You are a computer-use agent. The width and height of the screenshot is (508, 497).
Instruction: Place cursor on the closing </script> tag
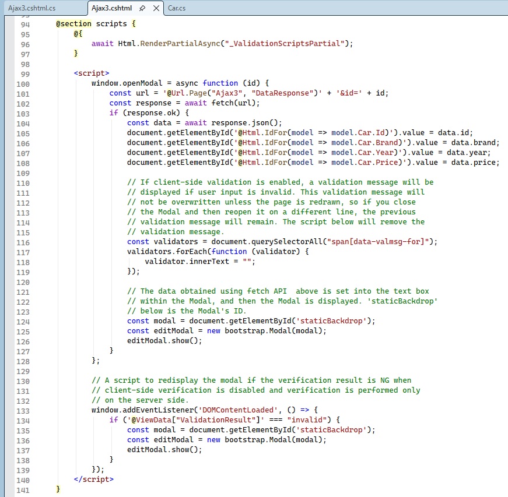pos(94,480)
